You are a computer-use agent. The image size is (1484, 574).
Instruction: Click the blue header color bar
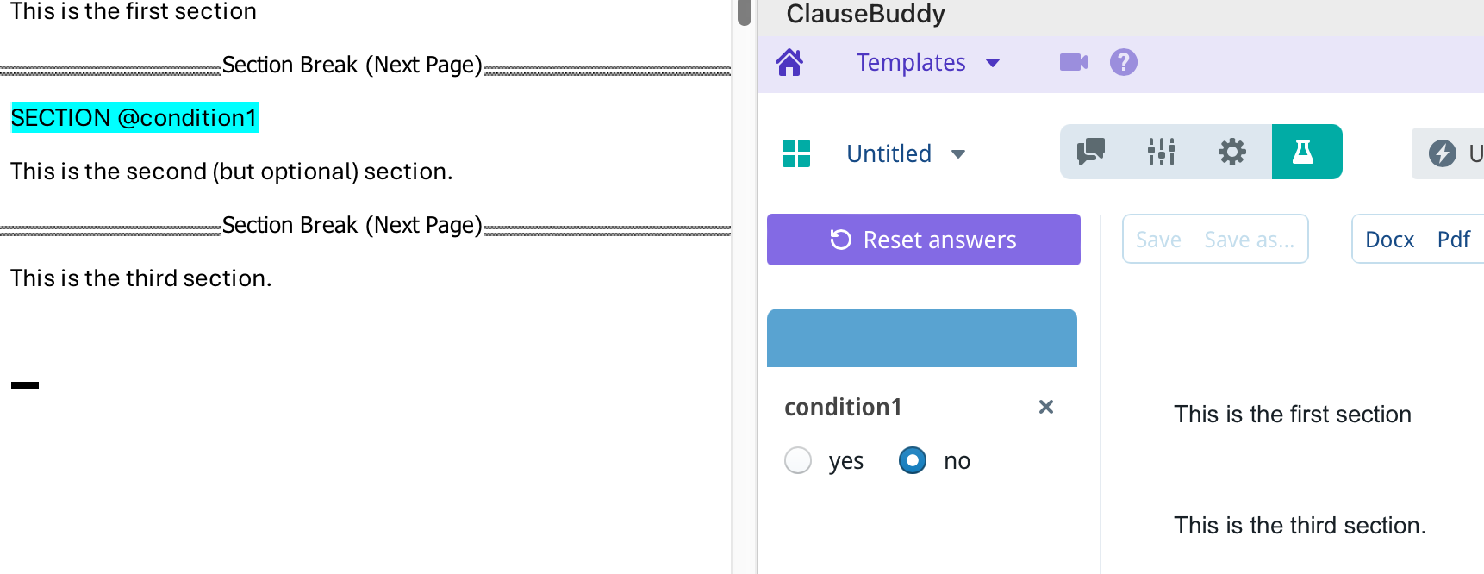click(921, 338)
